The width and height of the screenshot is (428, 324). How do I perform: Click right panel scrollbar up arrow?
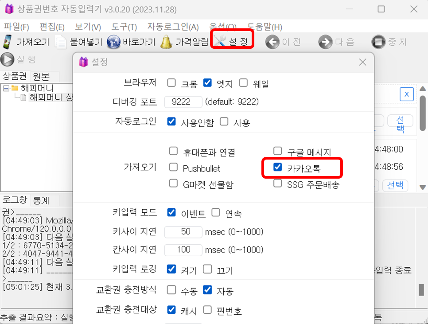click(x=423, y=89)
